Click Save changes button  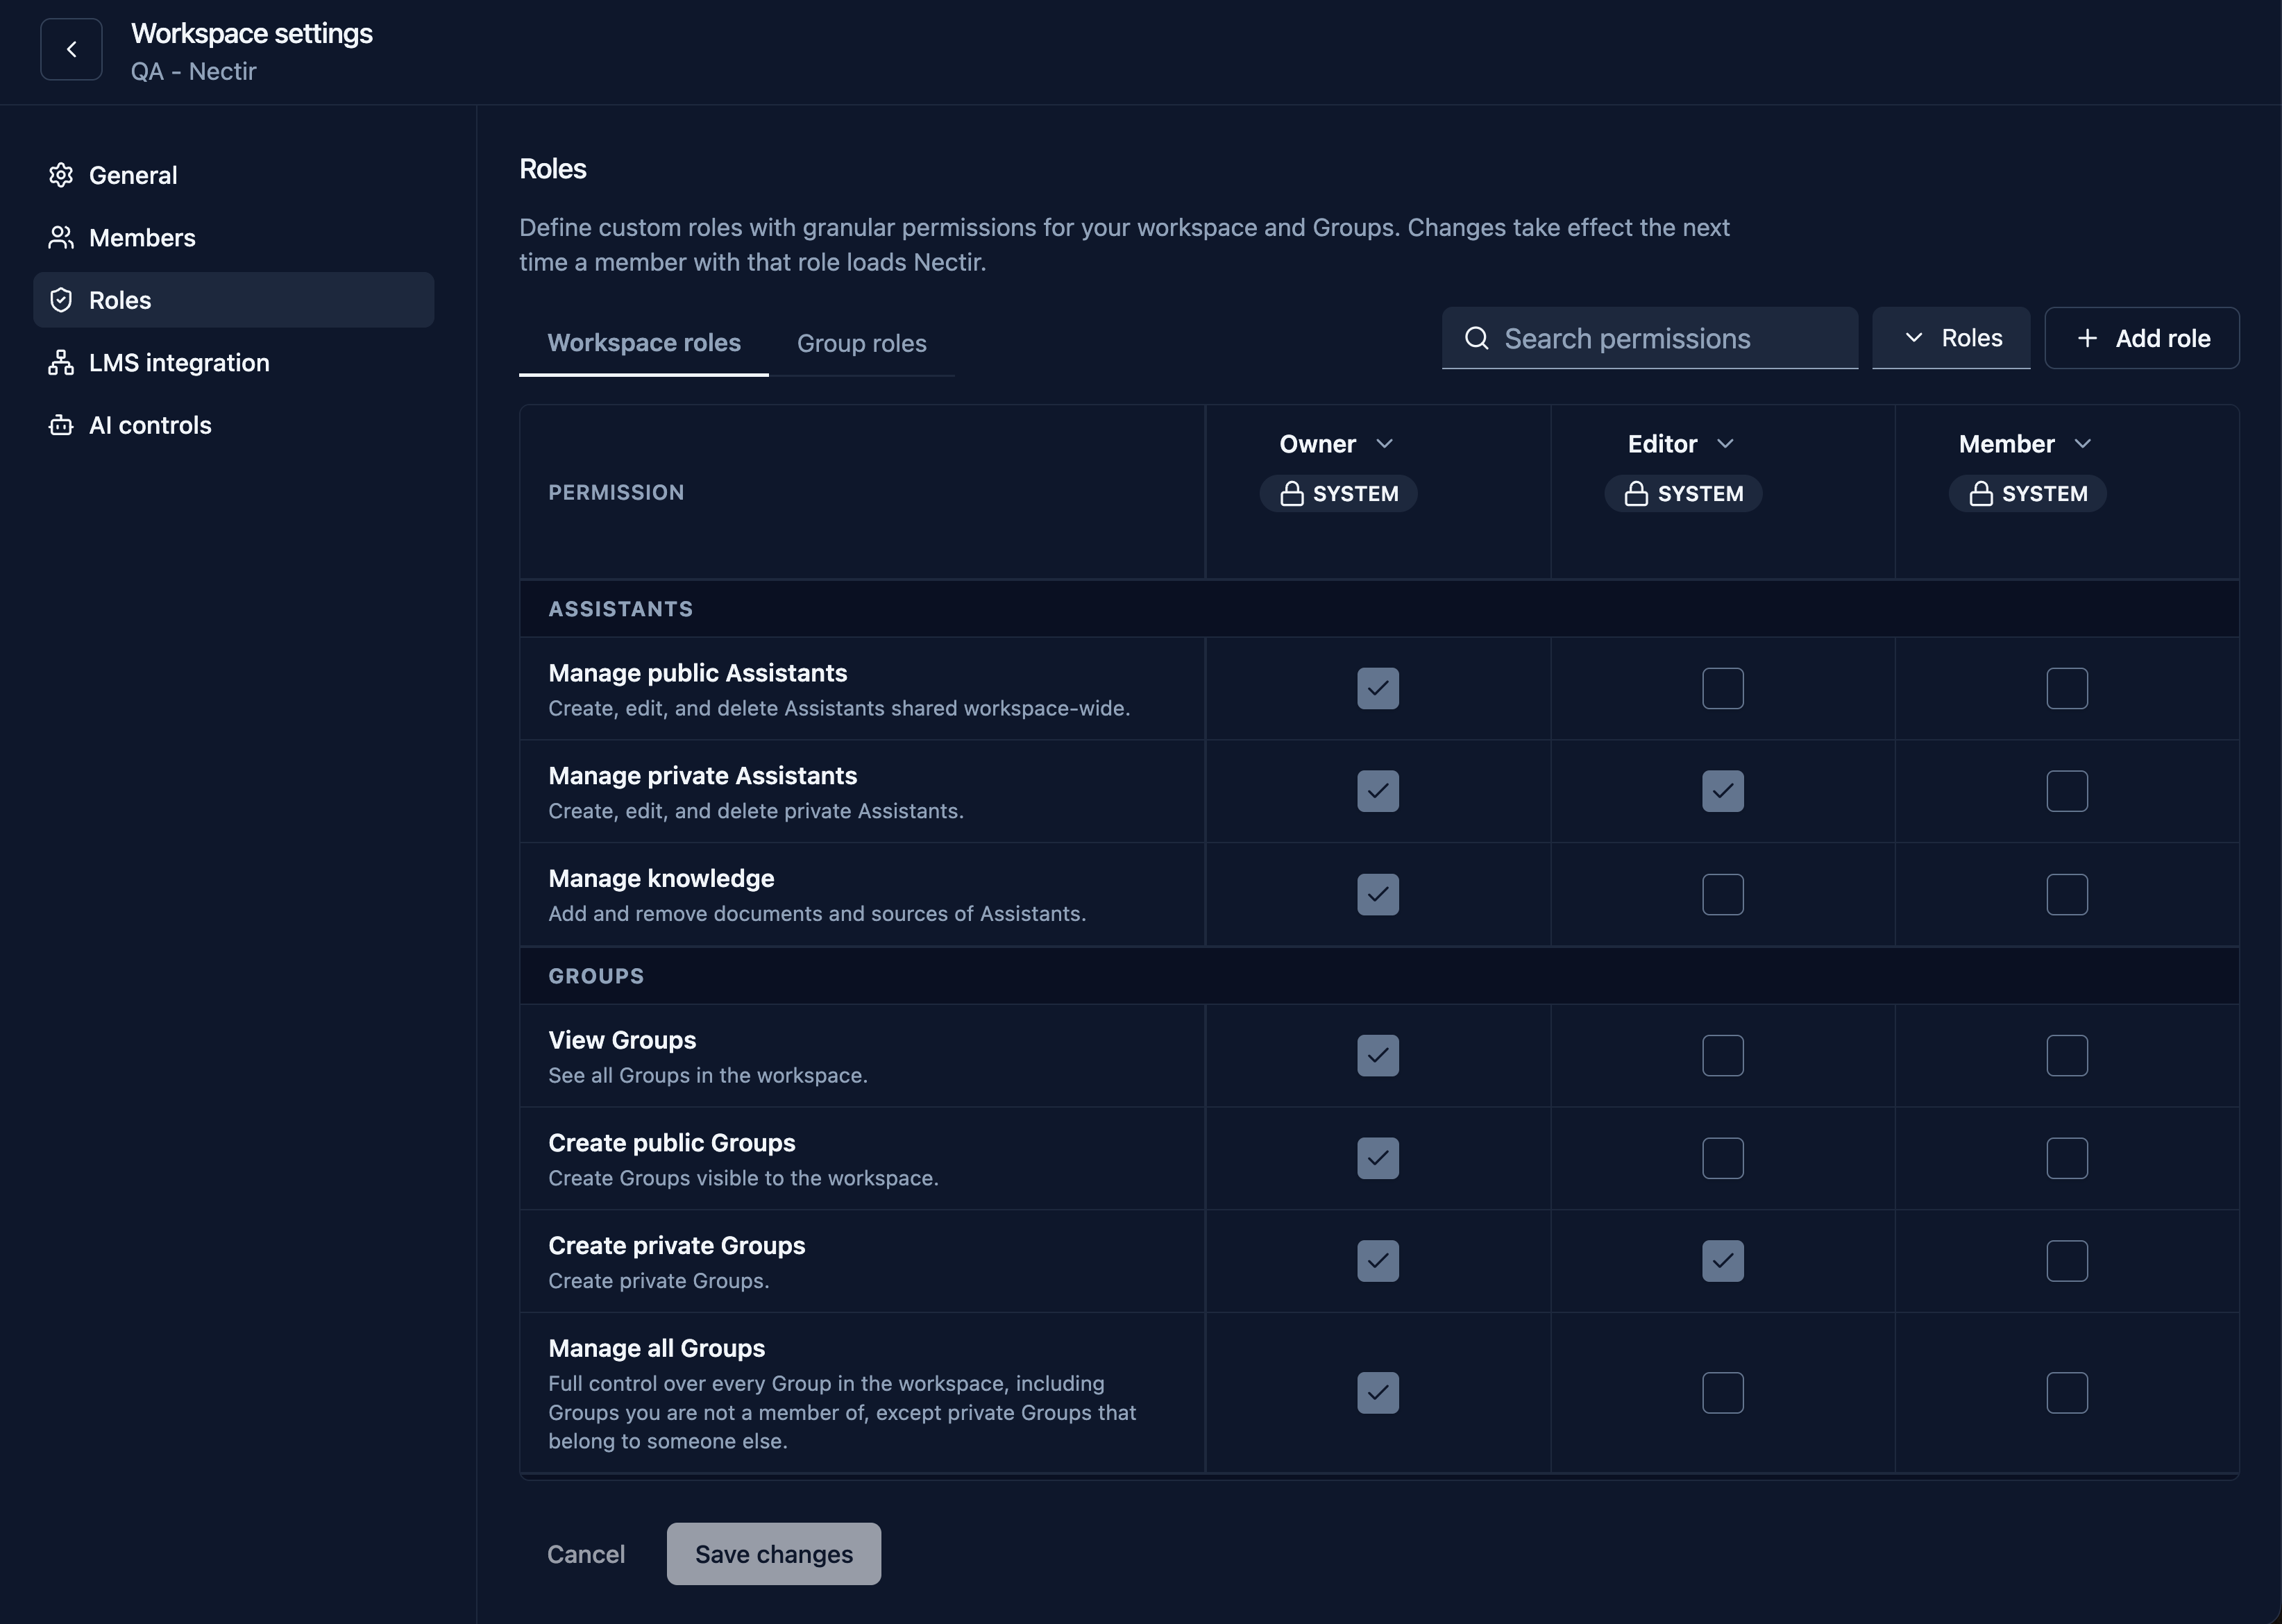[x=774, y=1554]
